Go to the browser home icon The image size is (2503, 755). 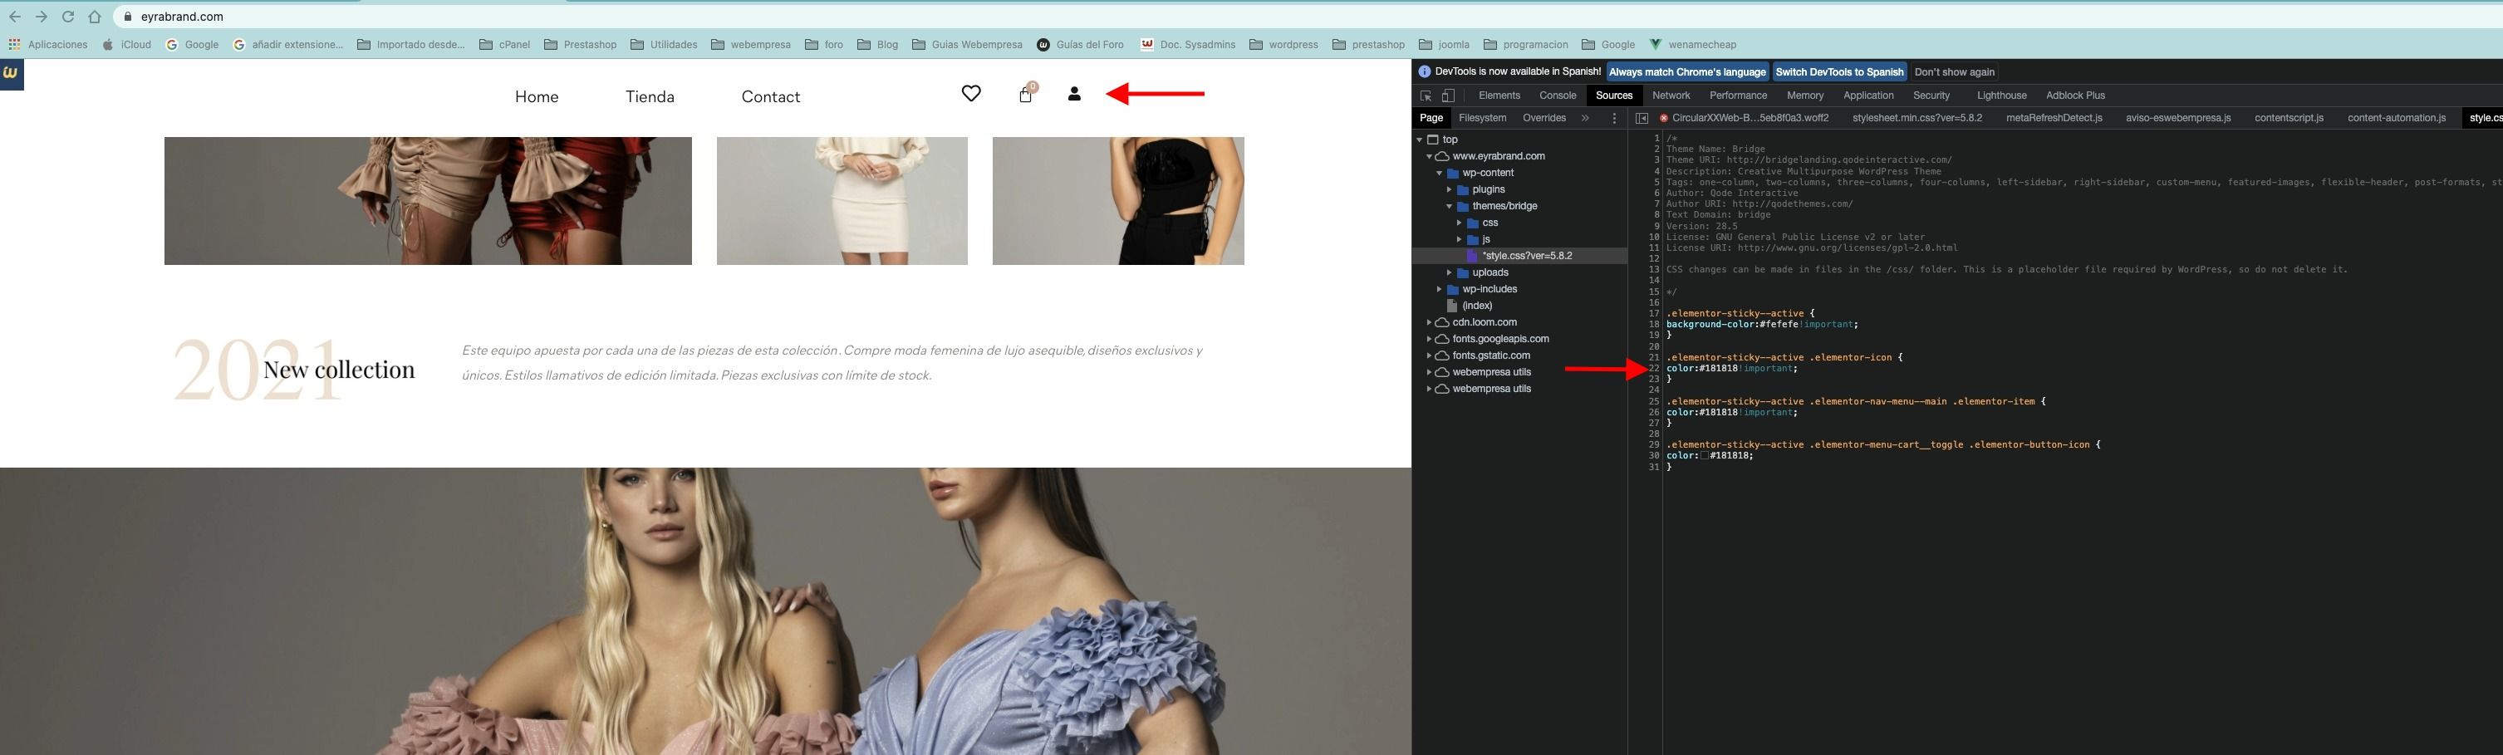[x=94, y=17]
